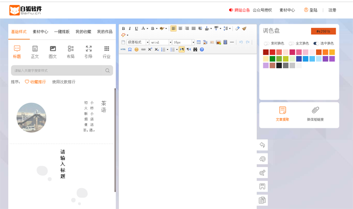Insert a video with the film icon

coord(225,42)
